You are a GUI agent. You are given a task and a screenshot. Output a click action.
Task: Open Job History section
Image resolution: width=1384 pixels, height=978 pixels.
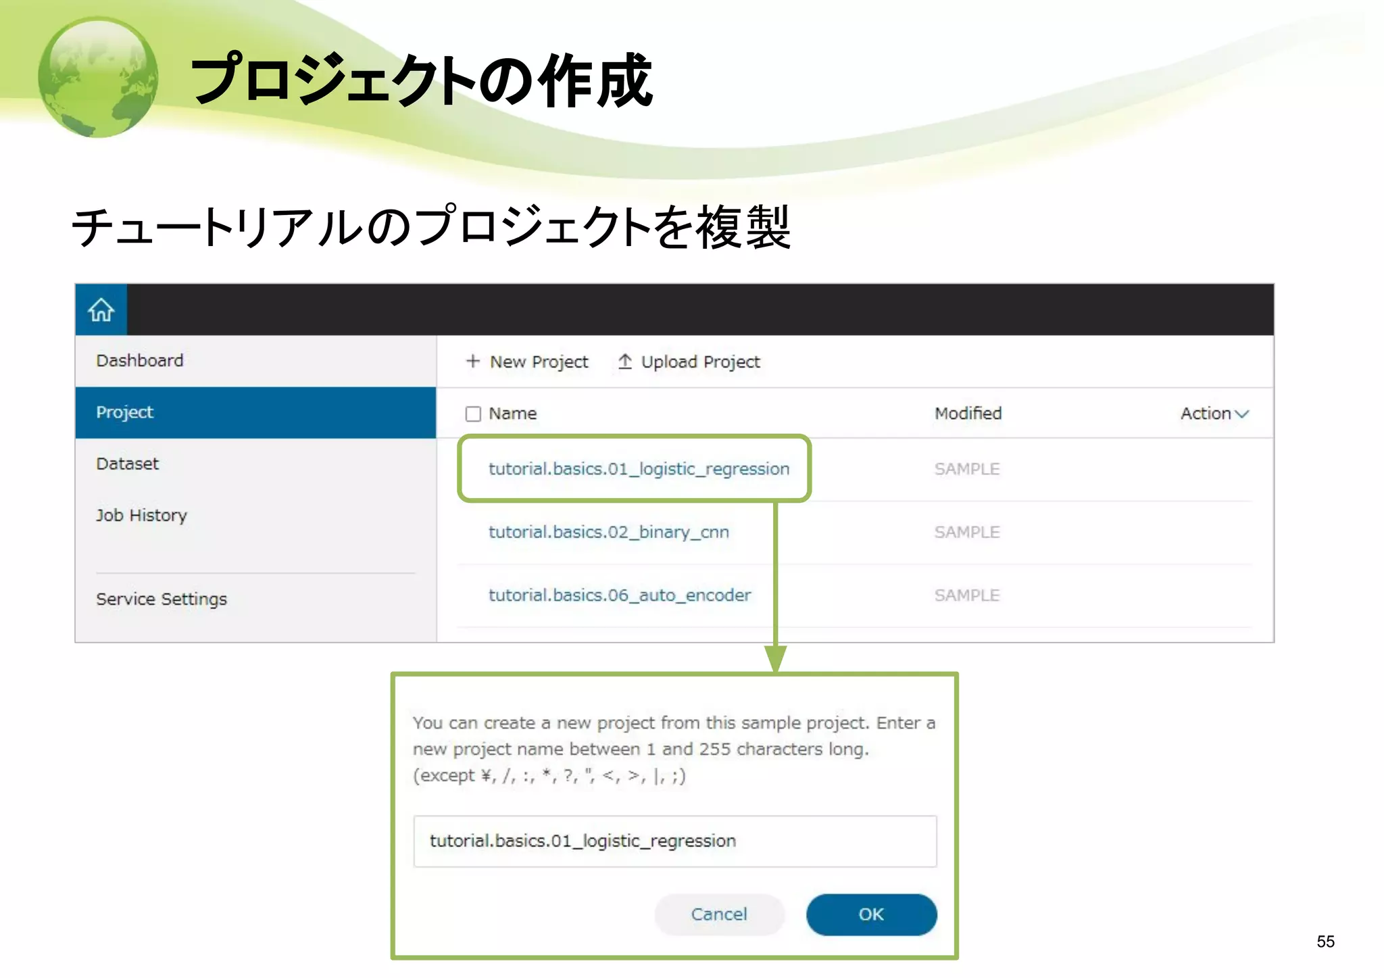141,515
